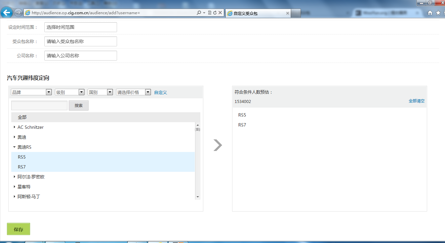Click the 搜索 button
This screenshot has width=445, height=243.
tap(79, 105)
